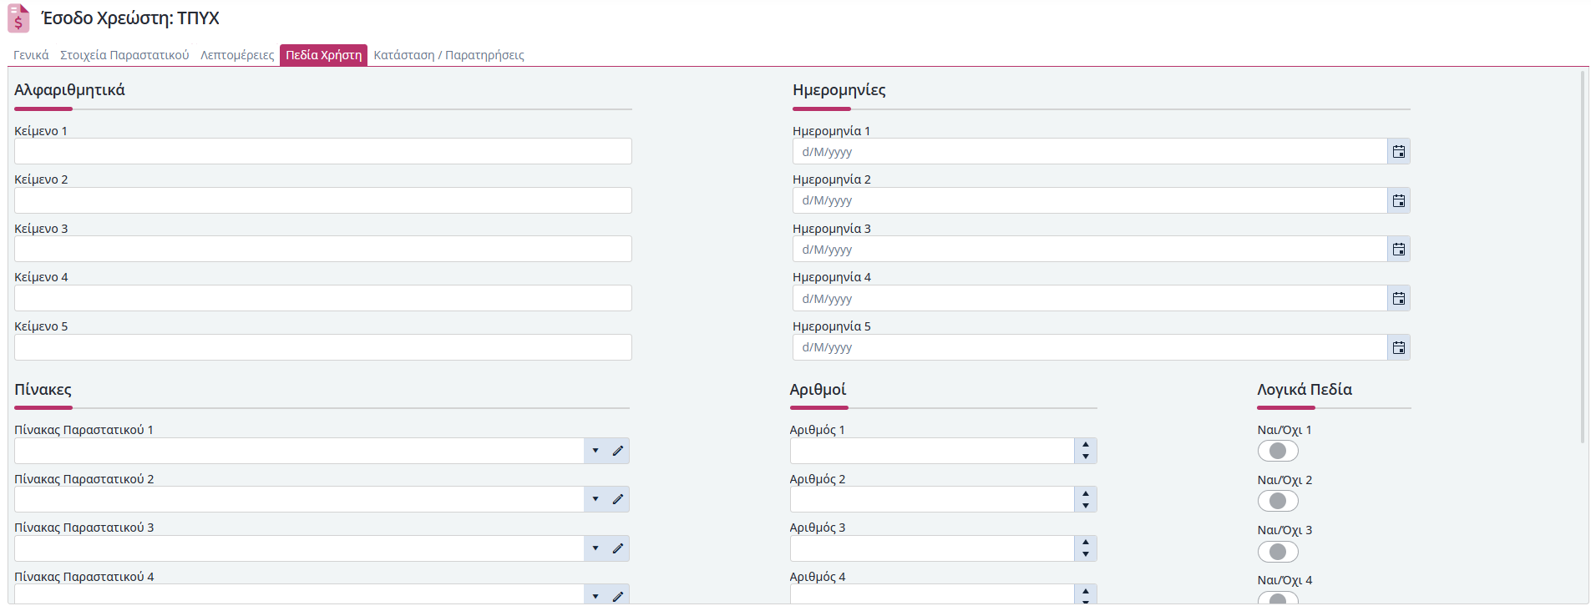Click pencil edit icon for Πίνακας Παραστατικού 3

[x=618, y=548]
